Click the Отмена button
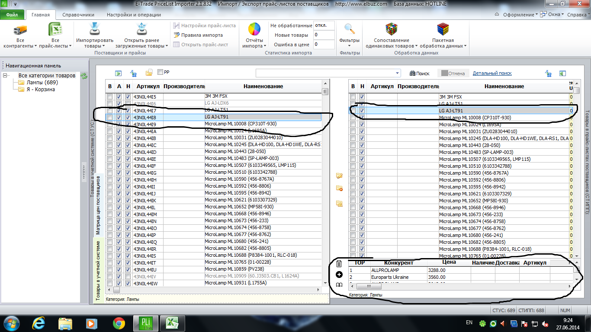Screen dimensions: 591x332 (453, 73)
